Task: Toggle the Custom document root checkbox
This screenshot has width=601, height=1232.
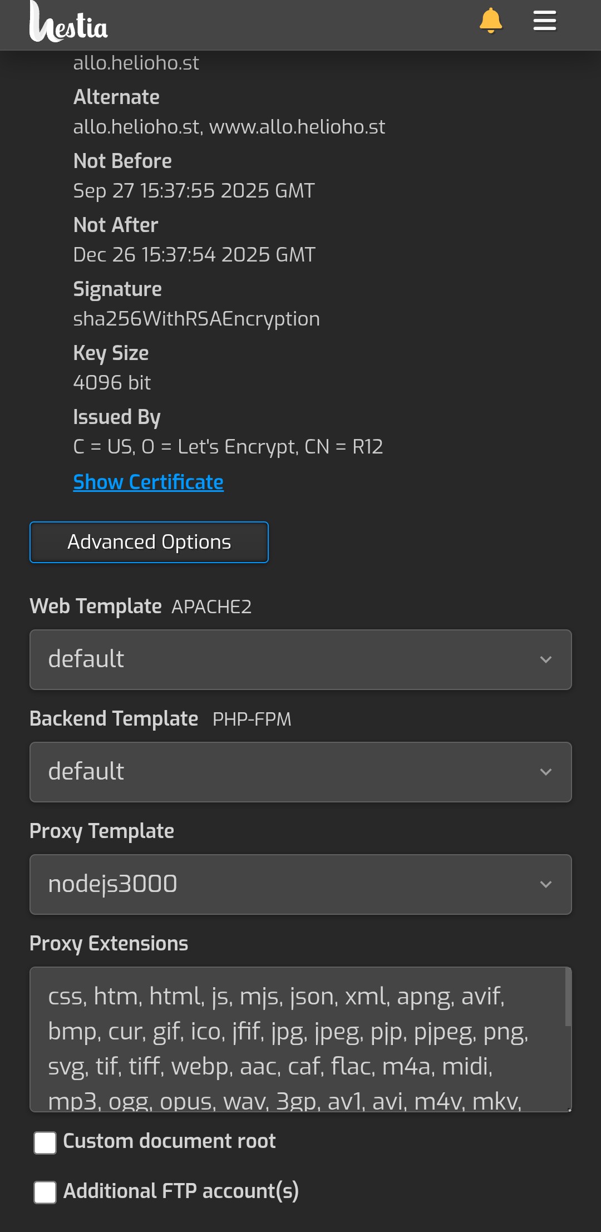Action: click(x=45, y=1142)
